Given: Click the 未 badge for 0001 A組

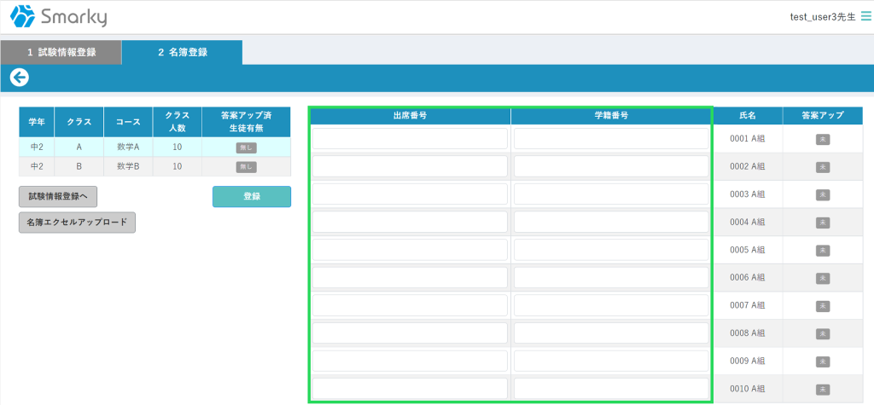Looking at the screenshot, I should 823,139.
